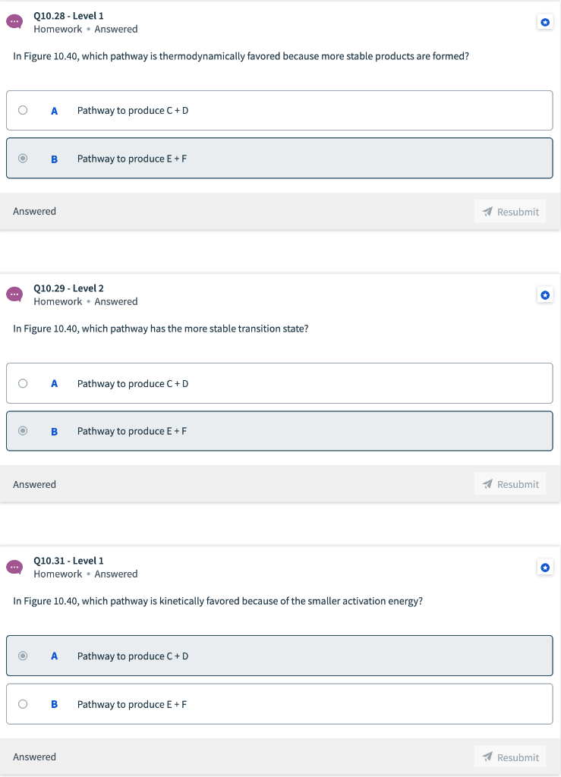Select radio A for Q10.28 C + D
This screenshot has height=777, width=561.
(23, 110)
